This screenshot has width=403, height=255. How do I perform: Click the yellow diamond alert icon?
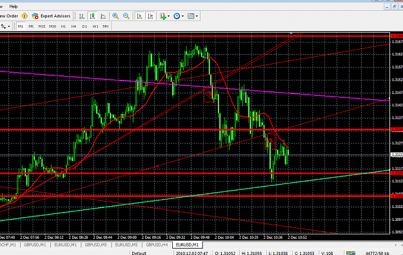pos(25,16)
